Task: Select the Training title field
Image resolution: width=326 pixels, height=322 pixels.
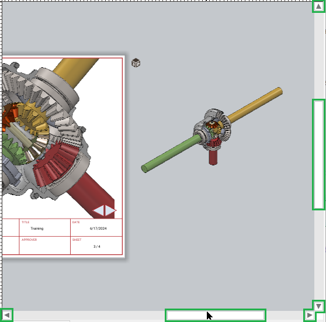Action: [45, 227]
